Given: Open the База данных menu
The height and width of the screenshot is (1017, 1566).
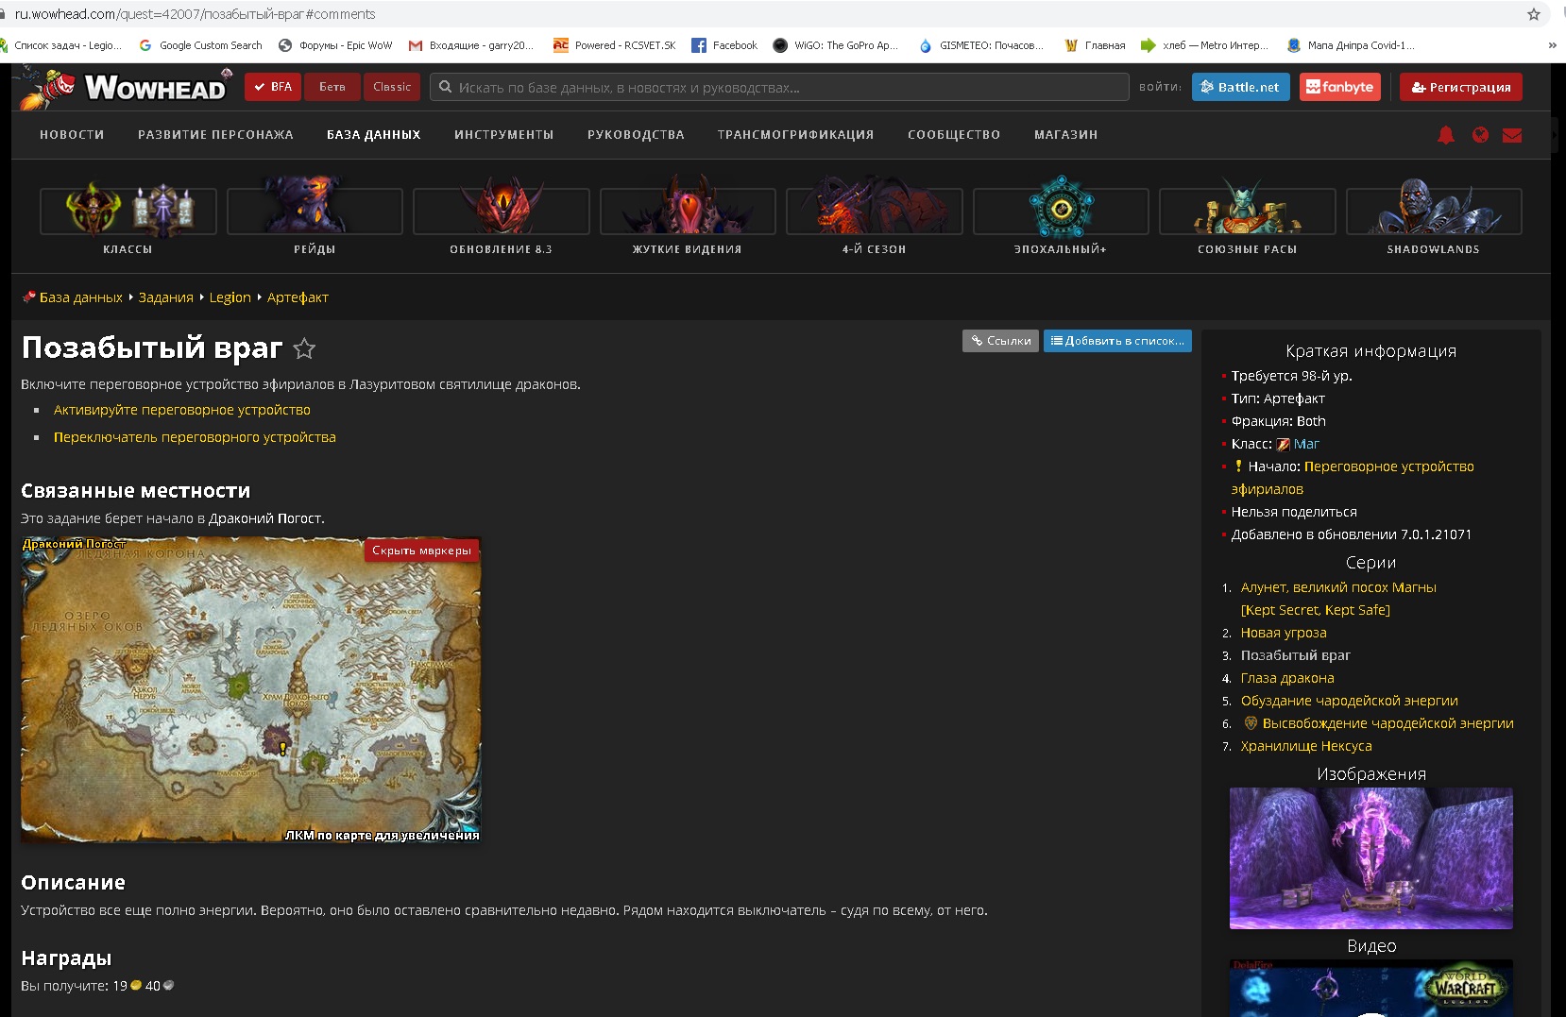Looking at the screenshot, I should coord(373,135).
